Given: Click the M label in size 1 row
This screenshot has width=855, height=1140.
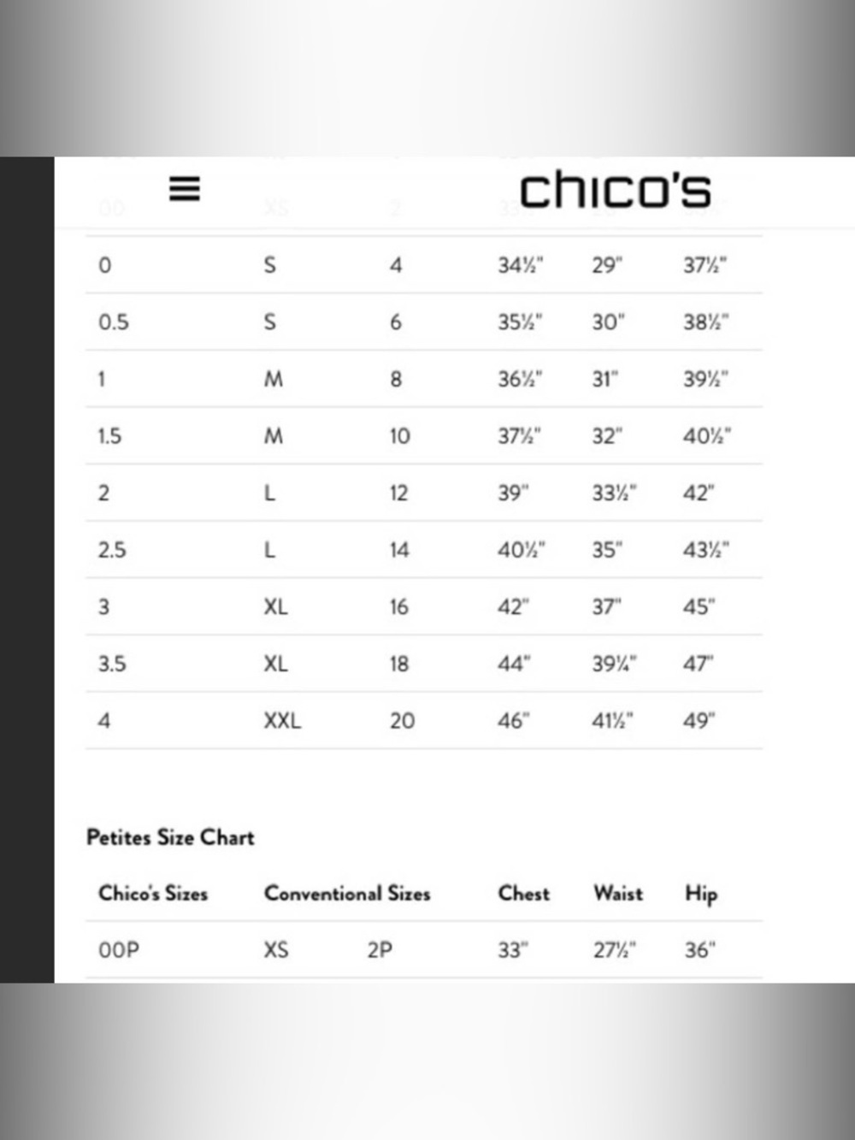Looking at the screenshot, I should tap(274, 379).
